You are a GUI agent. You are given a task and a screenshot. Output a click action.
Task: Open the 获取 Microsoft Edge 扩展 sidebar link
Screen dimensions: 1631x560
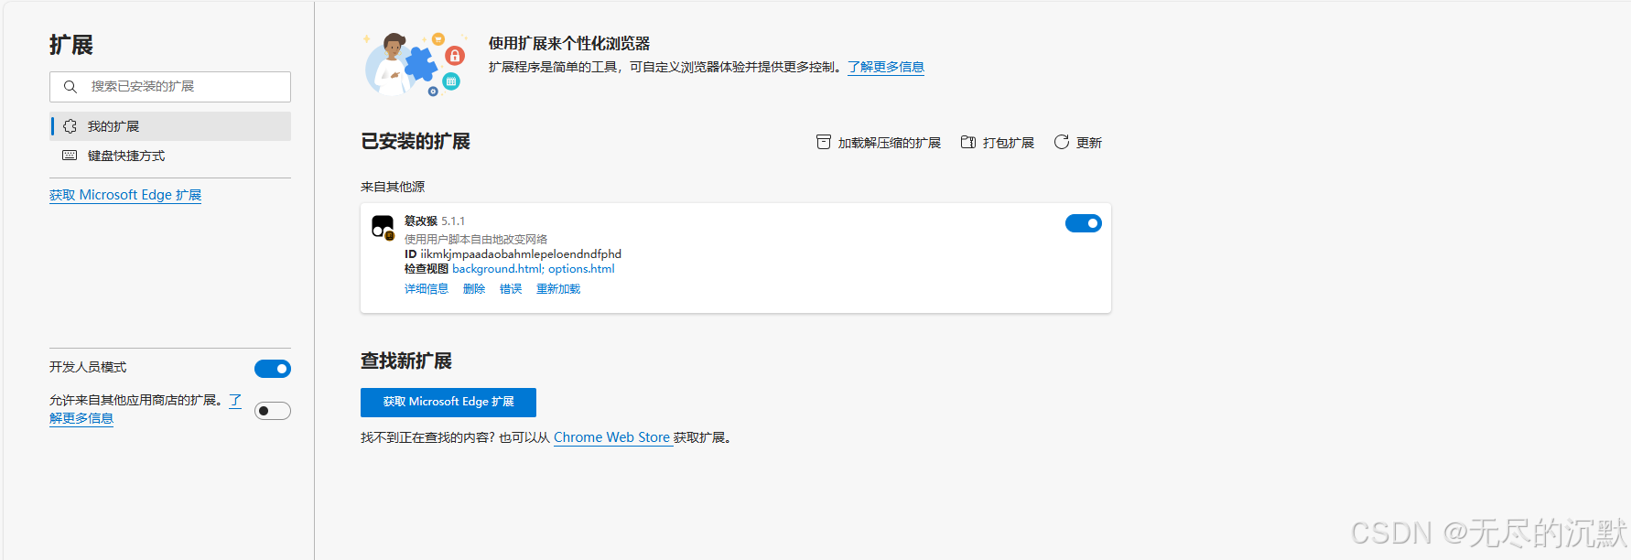click(125, 195)
